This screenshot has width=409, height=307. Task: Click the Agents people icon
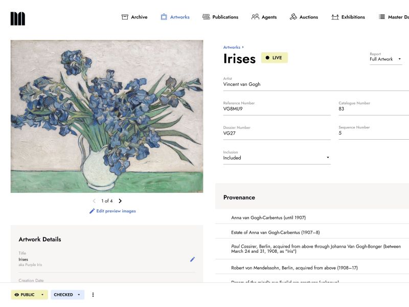point(255,17)
